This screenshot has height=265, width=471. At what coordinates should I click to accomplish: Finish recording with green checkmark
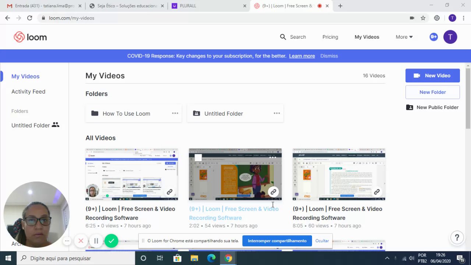111,241
